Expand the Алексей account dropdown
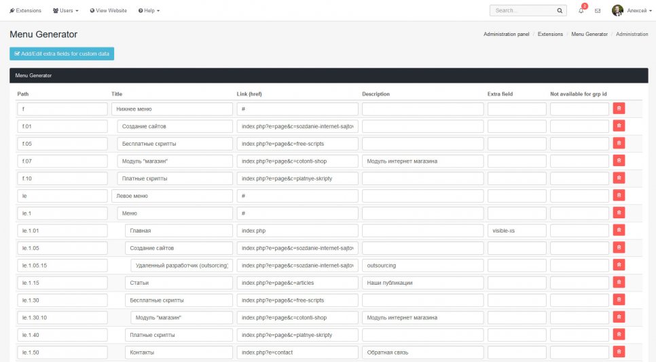656x362 pixels. (639, 10)
